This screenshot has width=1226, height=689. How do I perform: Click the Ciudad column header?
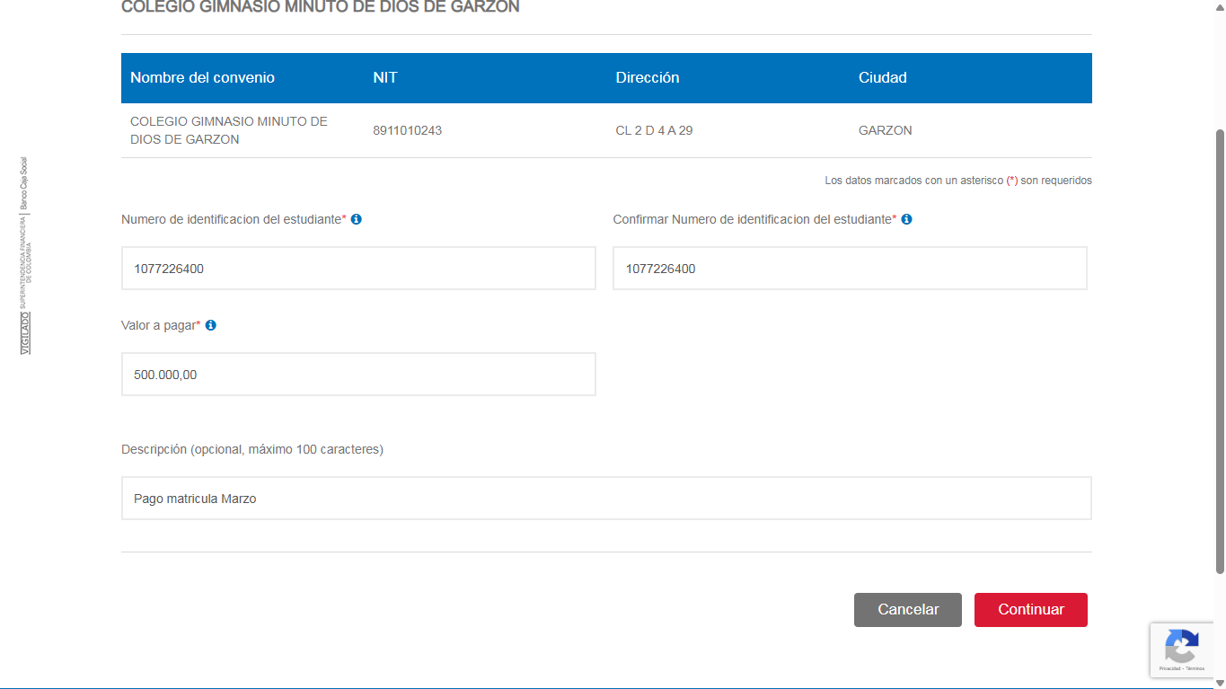point(883,78)
